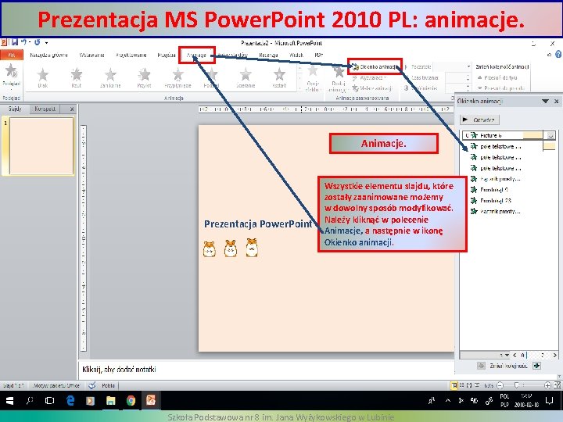Select slide 1 thumbnail
563x422 pixels.
pyautogui.click(x=41, y=145)
